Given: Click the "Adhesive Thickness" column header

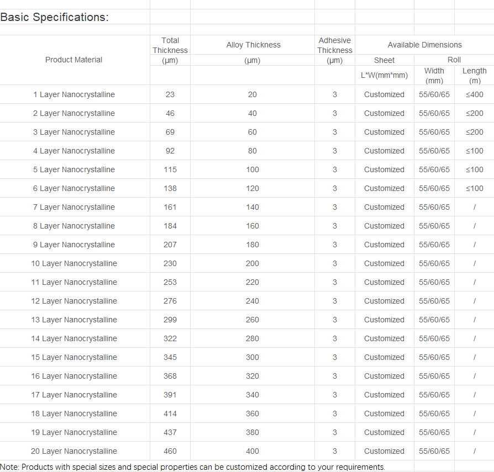Looking at the screenshot, I should pos(335,45).
